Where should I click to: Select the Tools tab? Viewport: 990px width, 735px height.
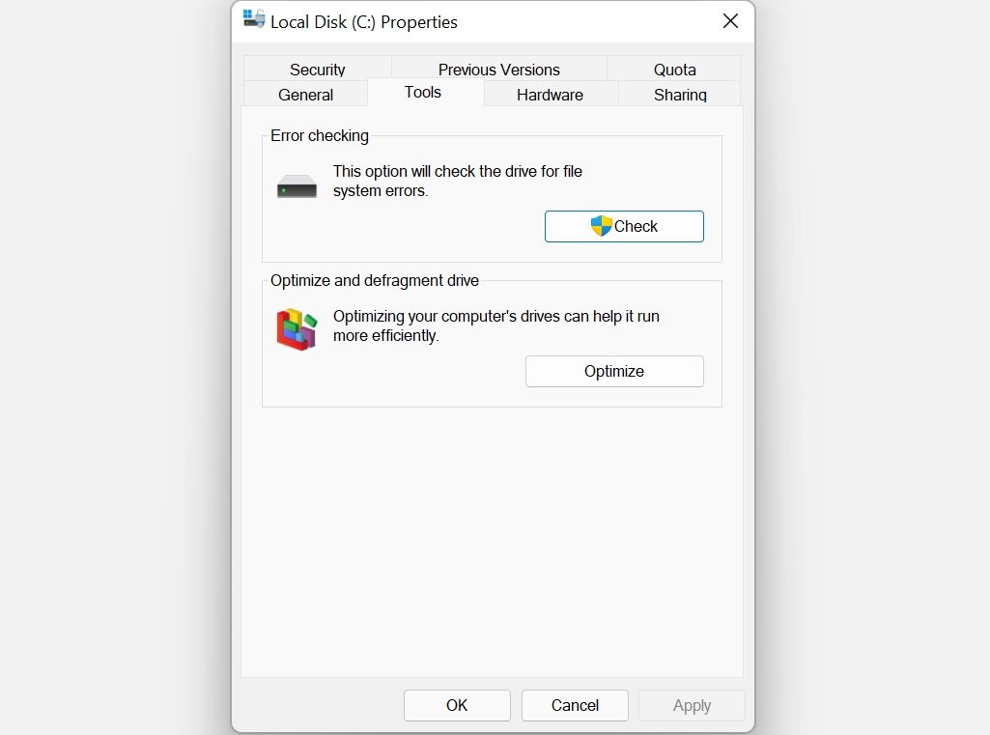coord(422,93)
